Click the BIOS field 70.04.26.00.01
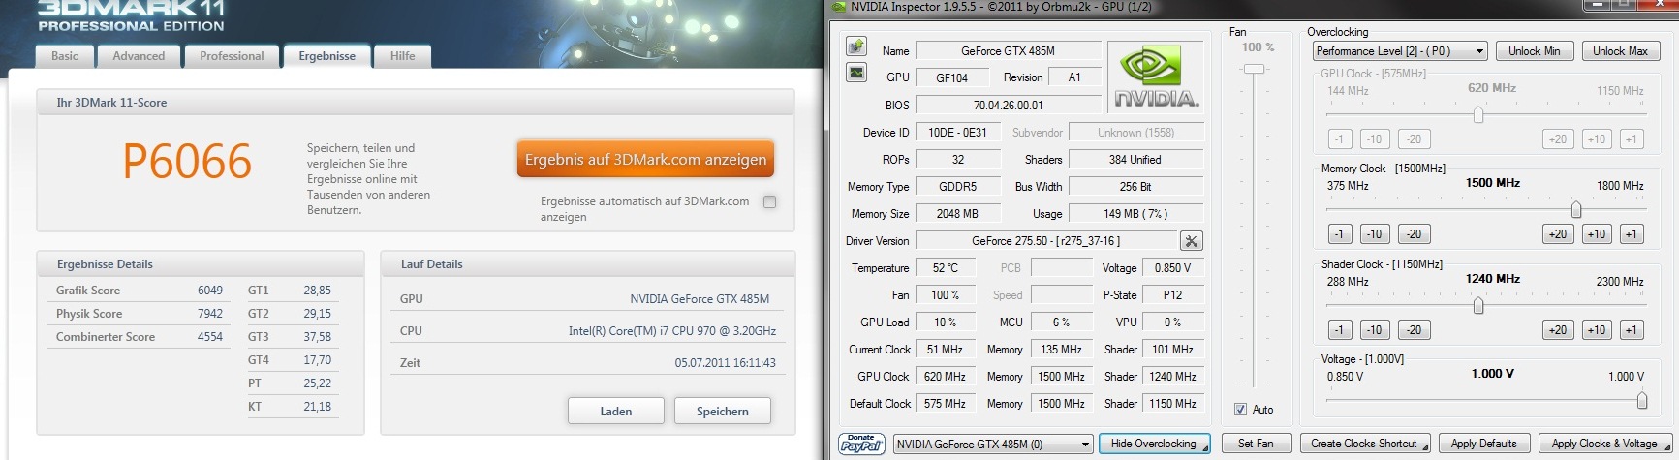 [x=1008, y=106]
